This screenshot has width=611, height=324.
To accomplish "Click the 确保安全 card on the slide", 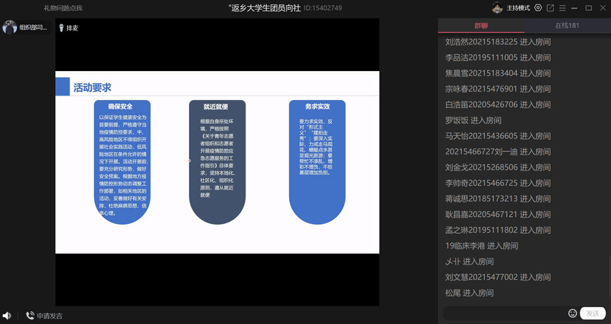I will [120, 160].
